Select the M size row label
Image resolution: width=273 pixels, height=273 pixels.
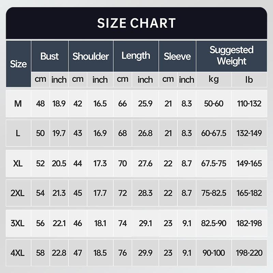(18, 104)
